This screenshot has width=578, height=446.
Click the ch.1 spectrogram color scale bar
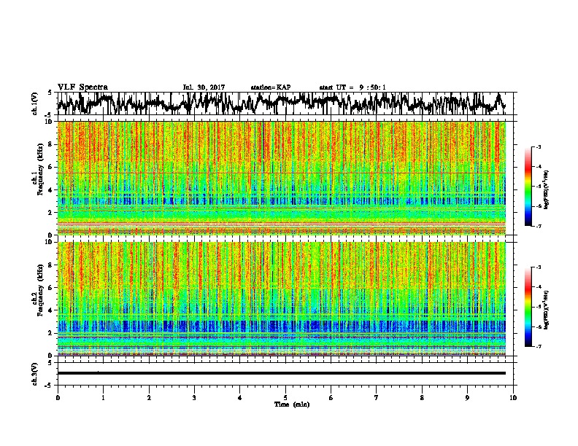[x=528, y=187]
